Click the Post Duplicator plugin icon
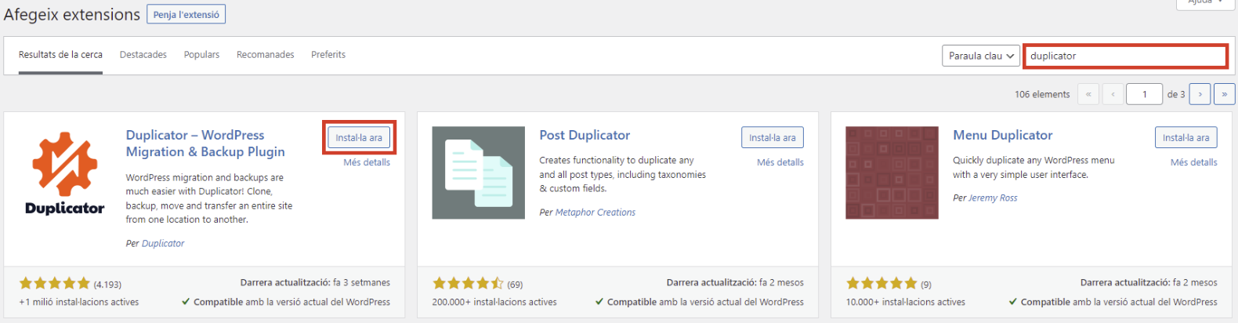 coord(478,172)
